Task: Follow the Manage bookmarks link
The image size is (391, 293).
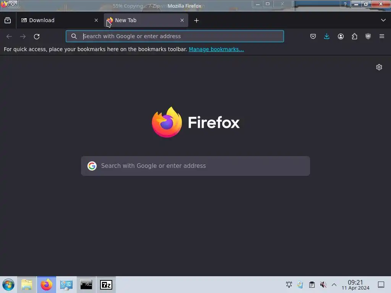Action: (216, 49)
